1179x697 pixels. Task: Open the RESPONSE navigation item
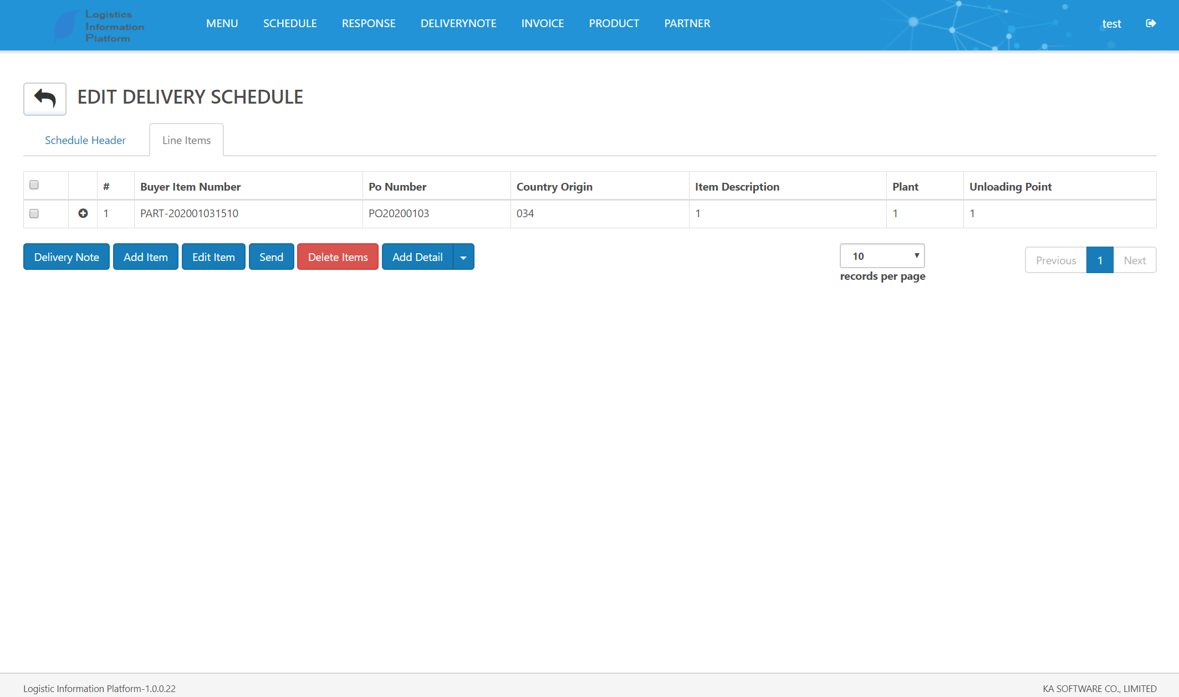(369, 23)
